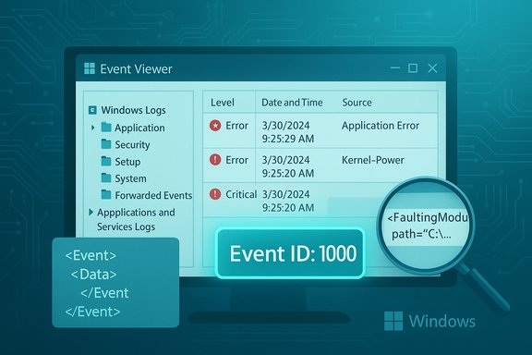Viewport: 532px width, 355px height.
Task: Select the Security log
Action: (x=132, y=145)
